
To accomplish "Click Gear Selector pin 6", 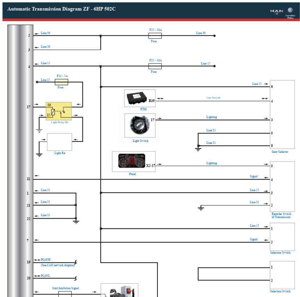I will [x=272, y=87].
